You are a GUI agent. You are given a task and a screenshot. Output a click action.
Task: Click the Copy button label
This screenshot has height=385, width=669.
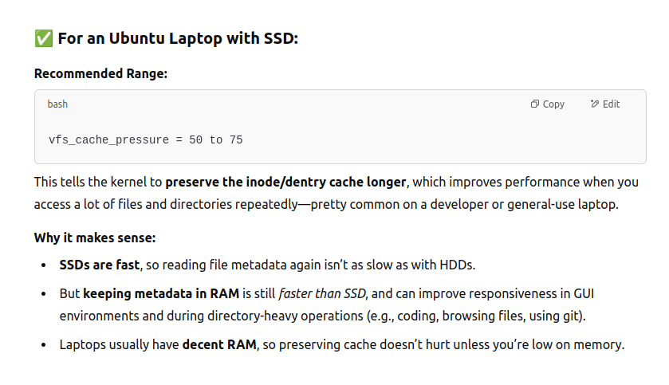tap(553, 104)
